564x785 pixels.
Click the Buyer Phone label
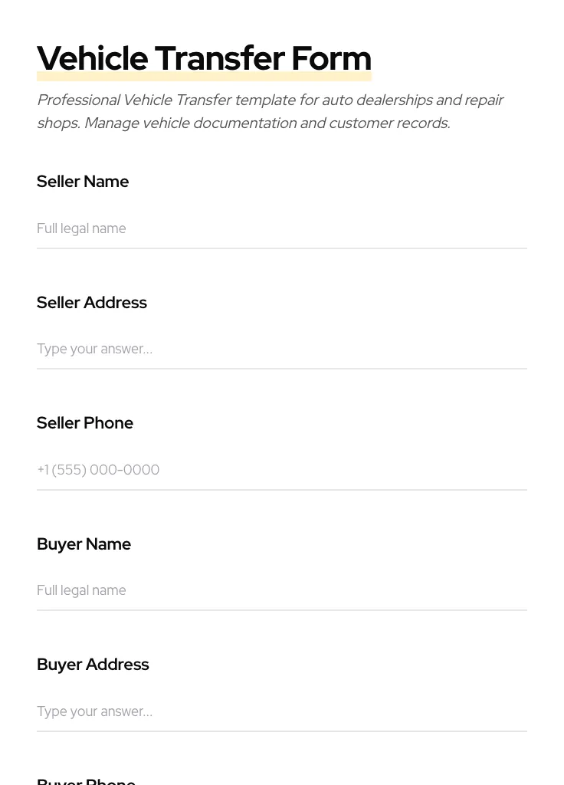[86, 780]
